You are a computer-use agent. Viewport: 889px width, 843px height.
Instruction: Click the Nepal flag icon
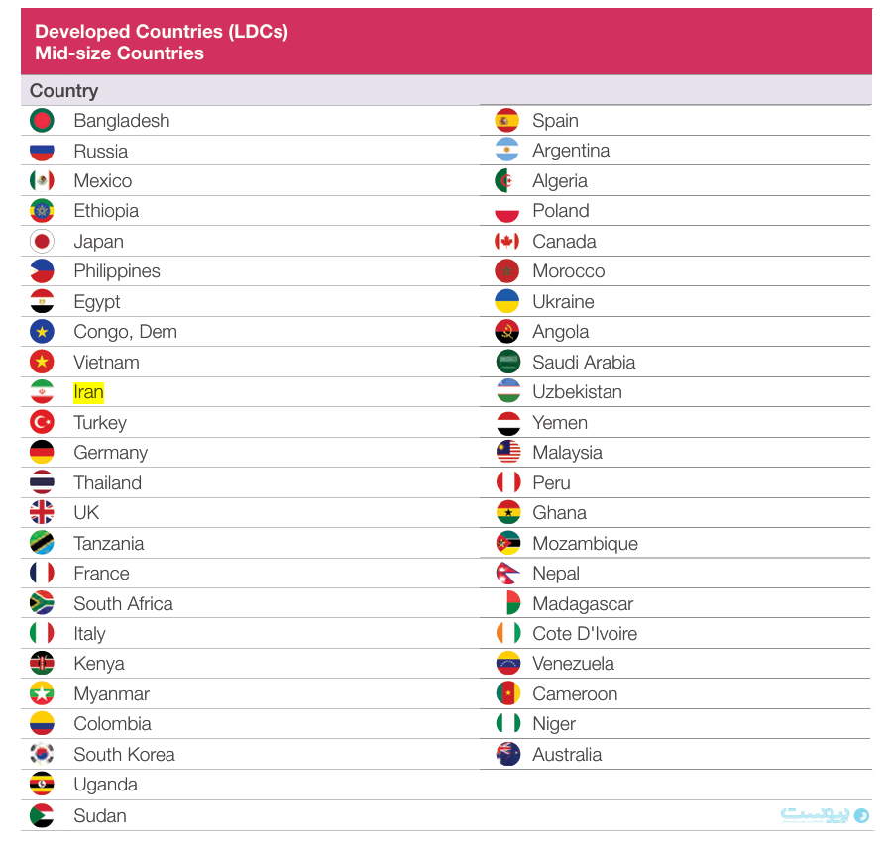click(x=507, y=574)
